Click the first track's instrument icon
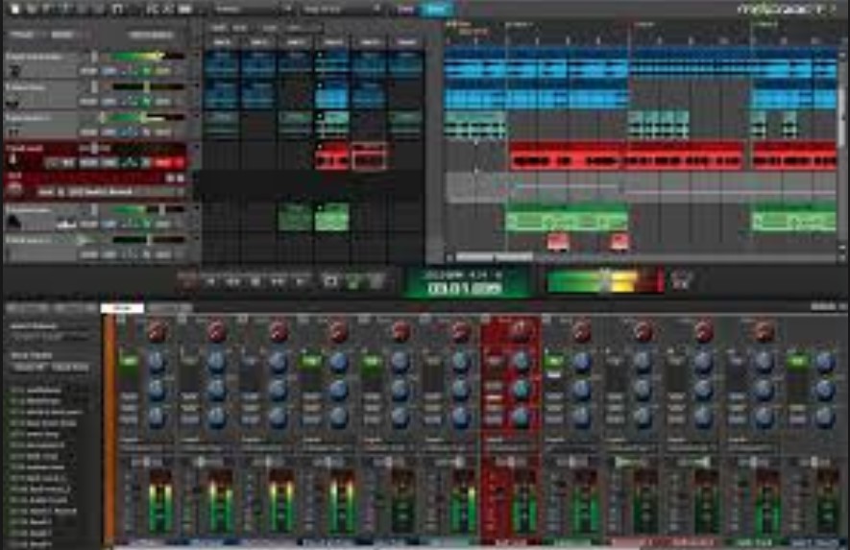 click(x=15, y=71)
